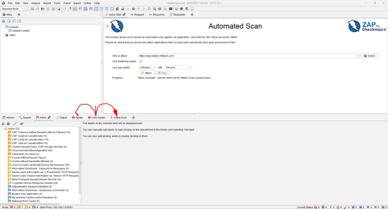Toggle the Use traditional spider checkbox
The image size is (388, 209).
(141, 61)
